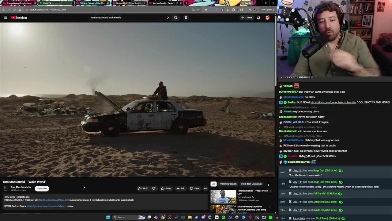The height and width of the screenshot is (221, 392).
Task: Open Tom MacDonald channel avatar
Action: pos(5,188)
